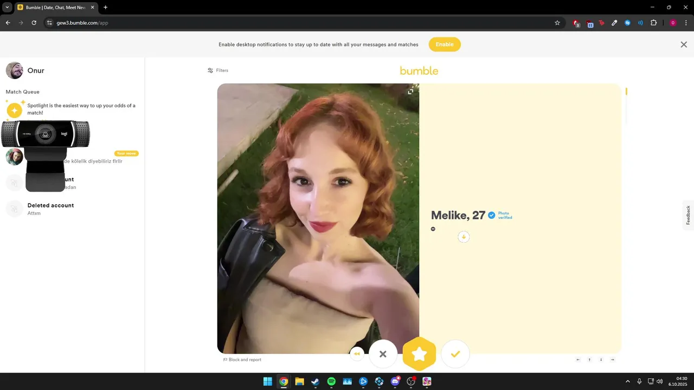
Task: Open the taskbar clock and calendar
Action: [x=678, y=381]
